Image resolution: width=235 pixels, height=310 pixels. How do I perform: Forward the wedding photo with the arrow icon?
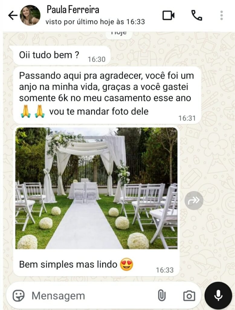[194, 200]
